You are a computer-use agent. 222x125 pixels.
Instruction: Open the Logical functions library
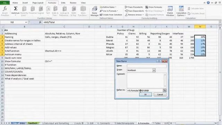[41, 11]
